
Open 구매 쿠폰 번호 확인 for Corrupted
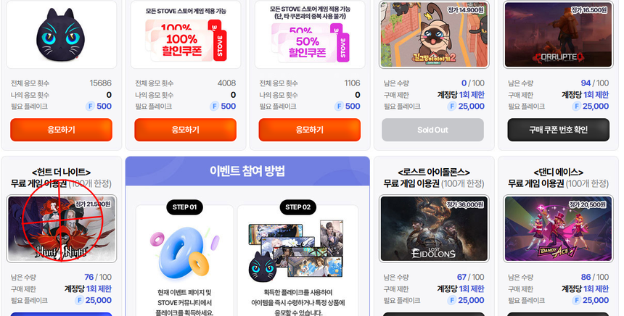click(x=559, y=130)
